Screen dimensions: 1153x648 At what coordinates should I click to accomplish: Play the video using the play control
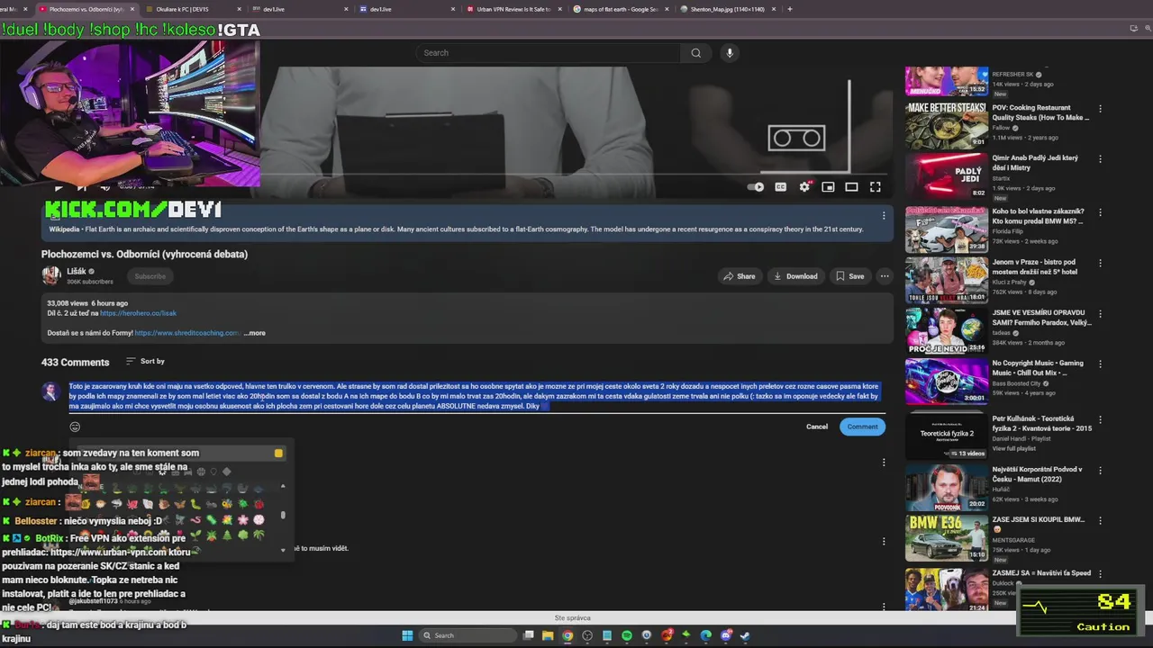click(x=59, y=187)
